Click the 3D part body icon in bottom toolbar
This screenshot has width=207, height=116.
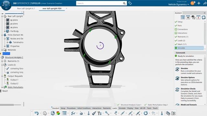[x=45, y=113]
